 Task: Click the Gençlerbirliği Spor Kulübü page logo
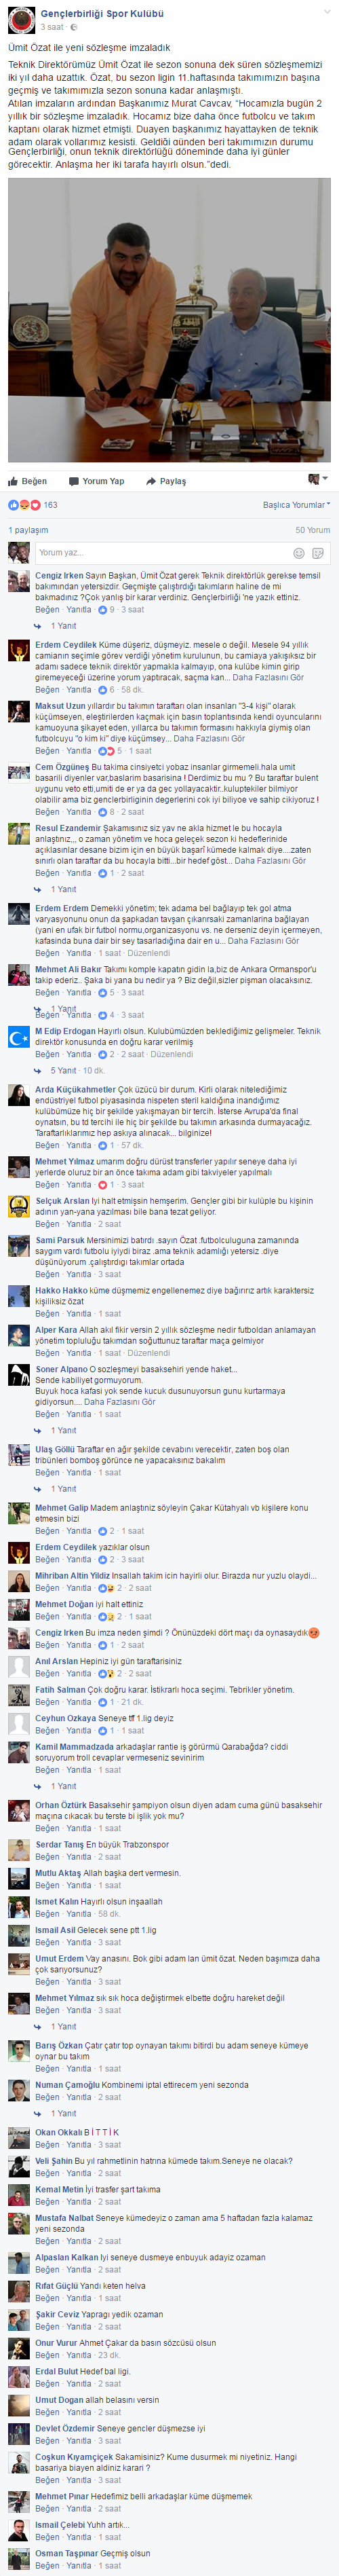pos(21,20)
